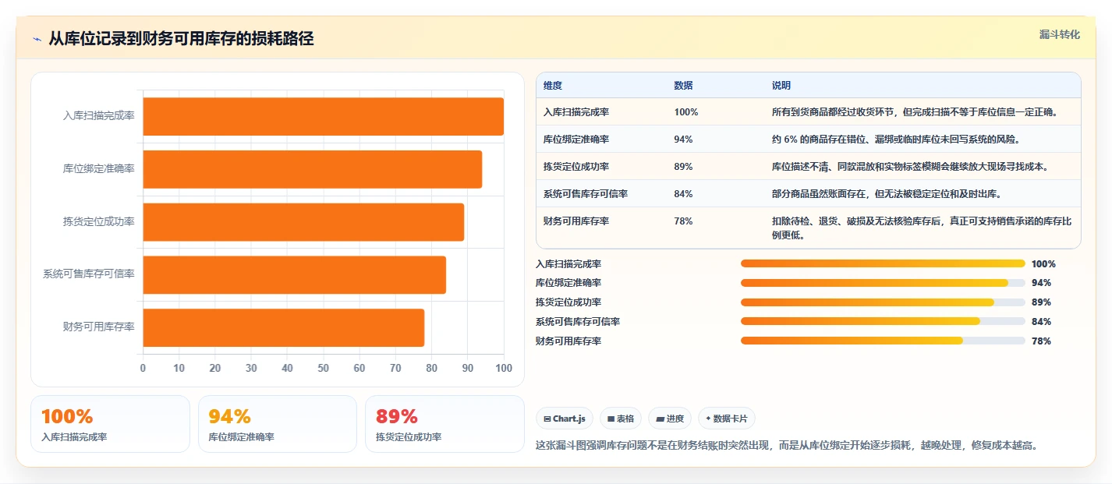Click the title 从库位记录到财务可用库存的损耗路径
The height and width of the screenshot is (484, 1112).
181,39
